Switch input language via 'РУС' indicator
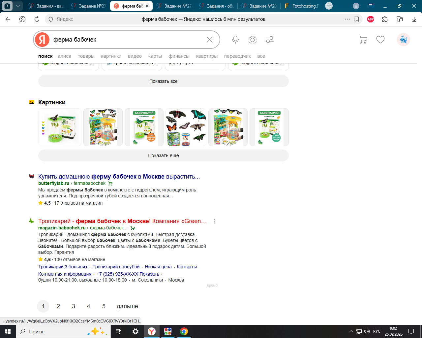 pyautogui.click(x=377, y=331)
